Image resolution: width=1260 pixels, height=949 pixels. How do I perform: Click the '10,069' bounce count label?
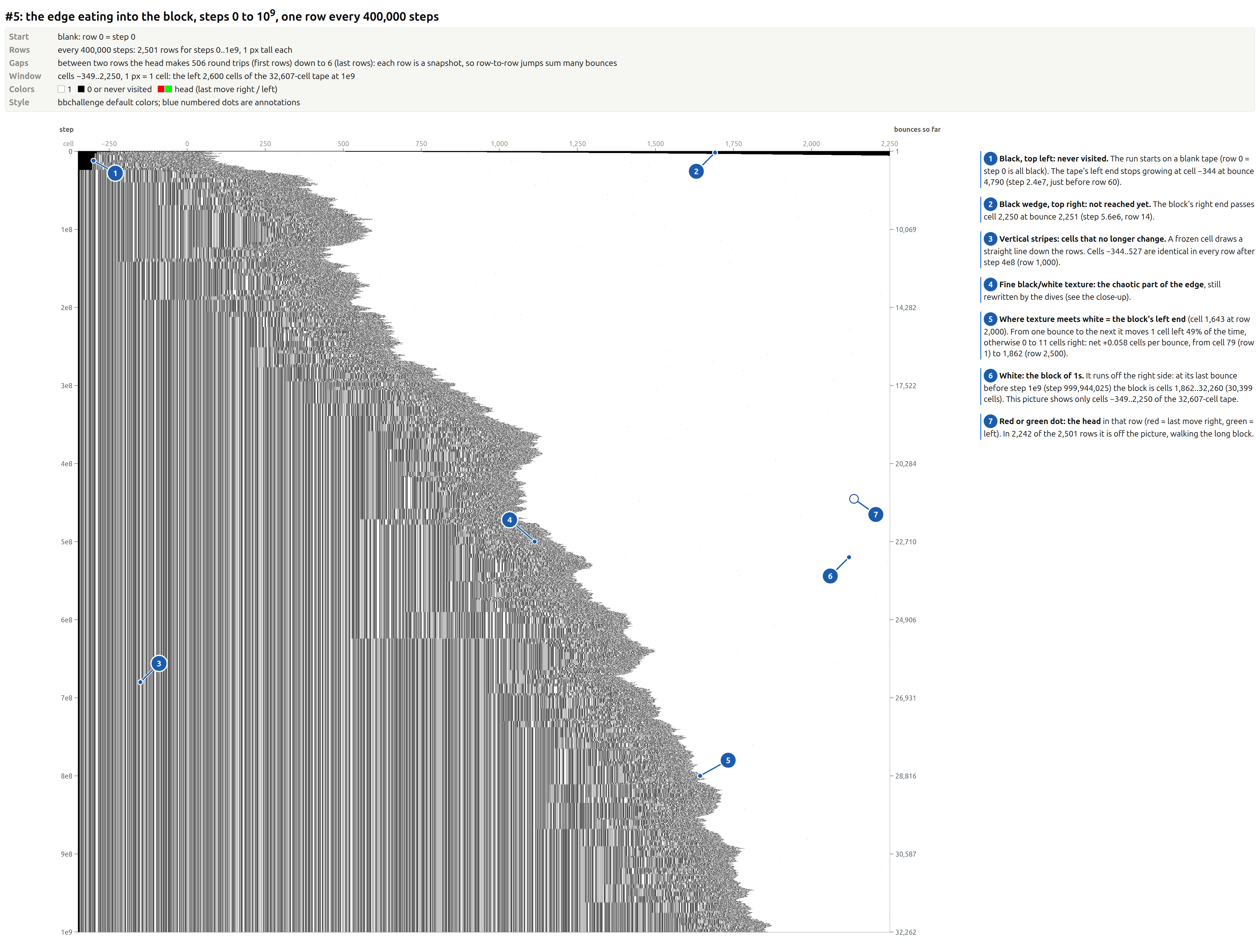point(906,230)
